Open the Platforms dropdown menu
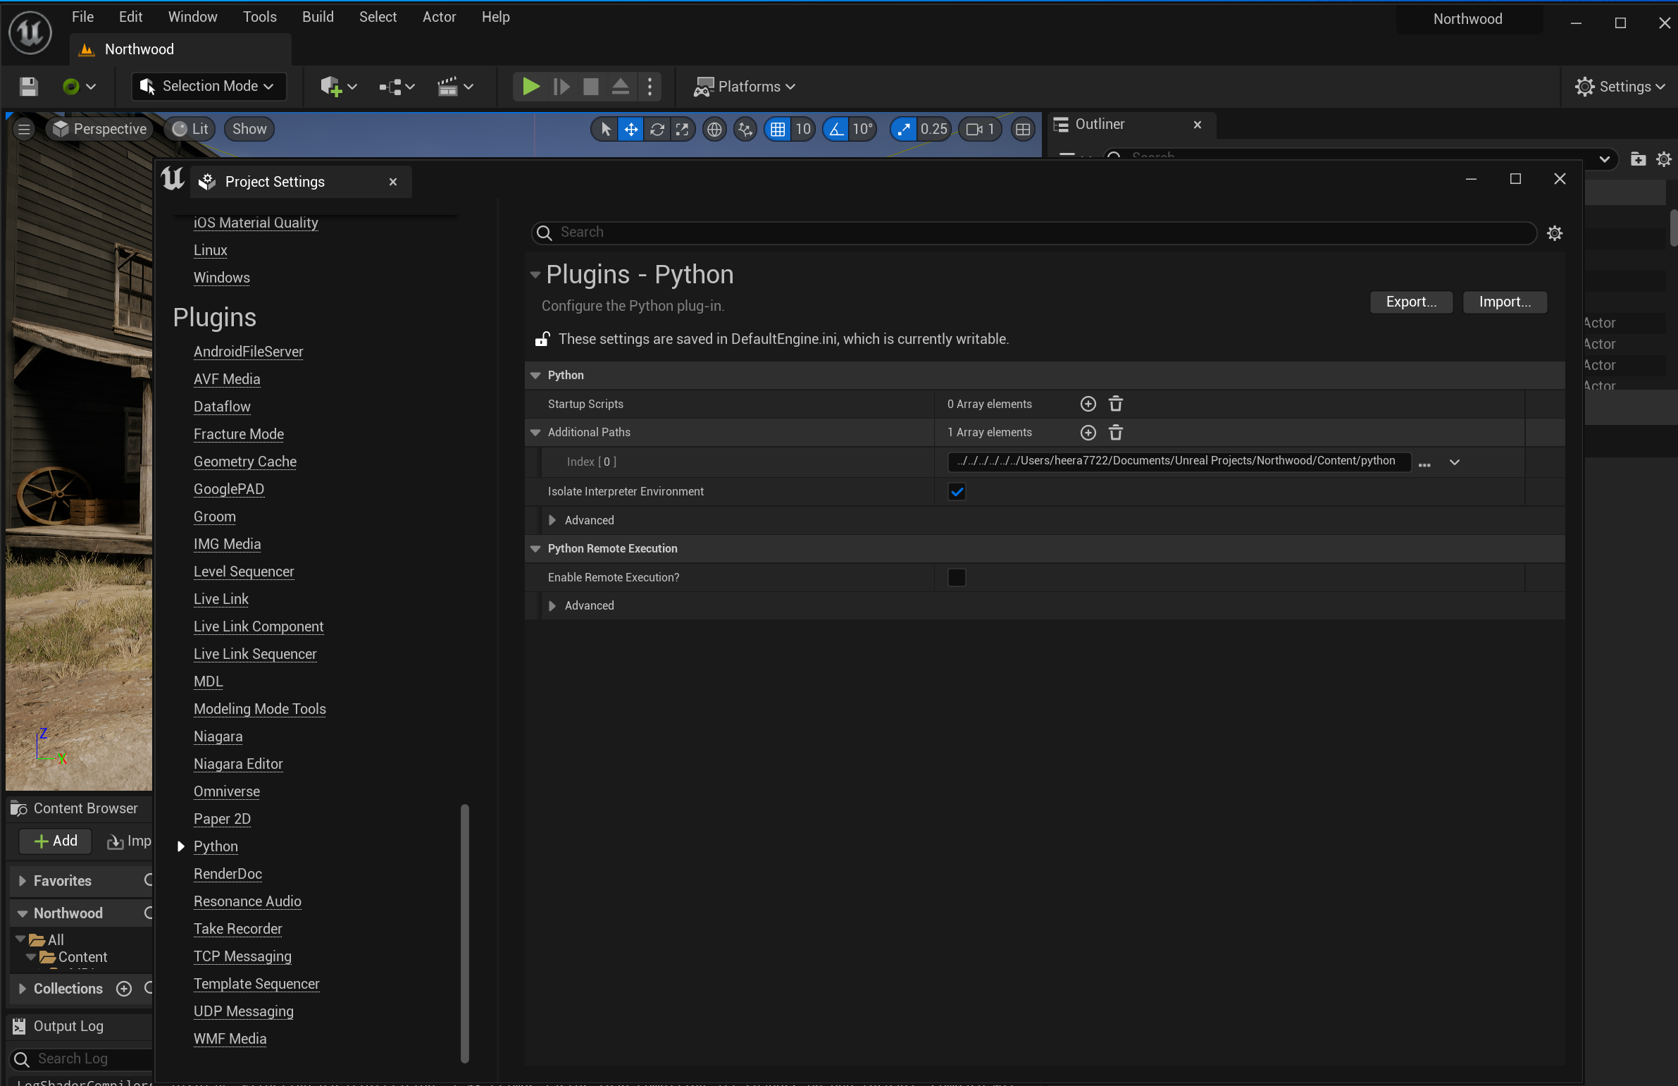 744,87
